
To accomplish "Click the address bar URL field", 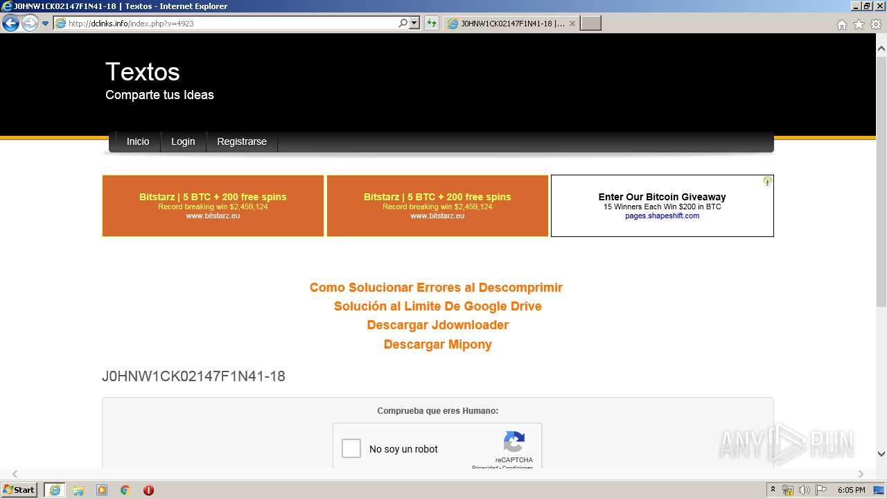I will (x=225, y=24).
